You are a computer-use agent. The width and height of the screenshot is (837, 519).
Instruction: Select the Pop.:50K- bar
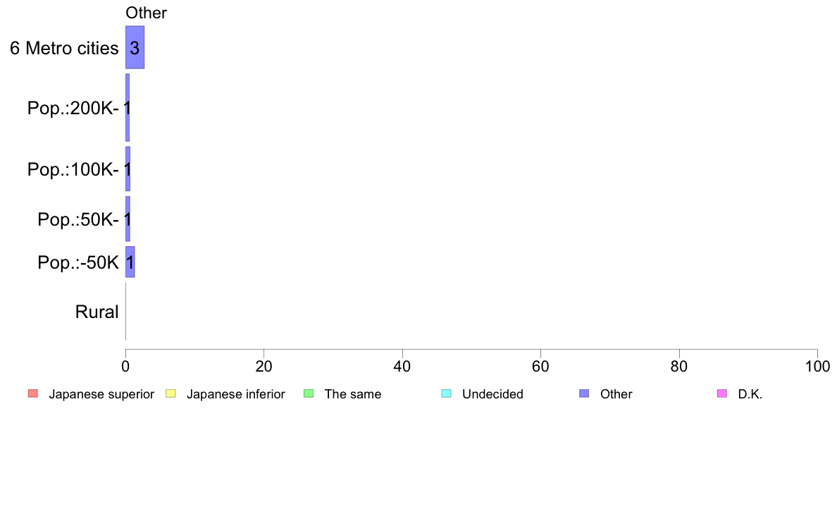tap(128, 219)
